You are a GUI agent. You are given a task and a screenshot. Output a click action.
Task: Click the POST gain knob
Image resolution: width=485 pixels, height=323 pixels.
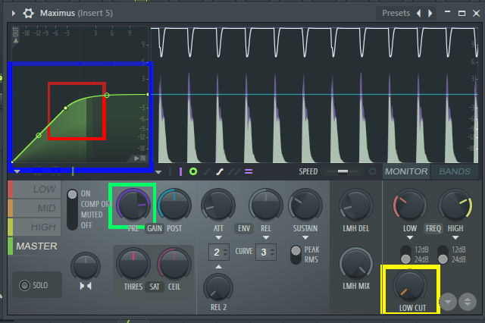click(x=174, y=205)
